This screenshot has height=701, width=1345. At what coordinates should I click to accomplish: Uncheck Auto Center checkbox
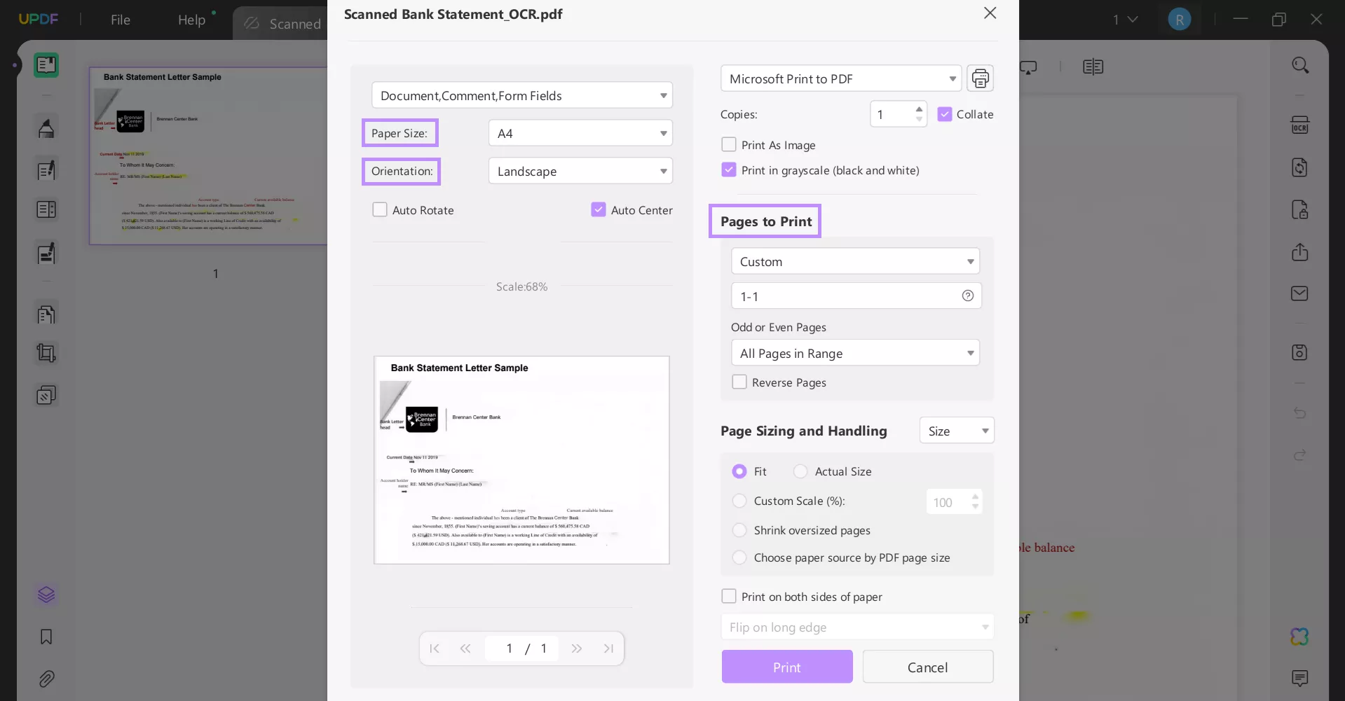coord(599,209)
